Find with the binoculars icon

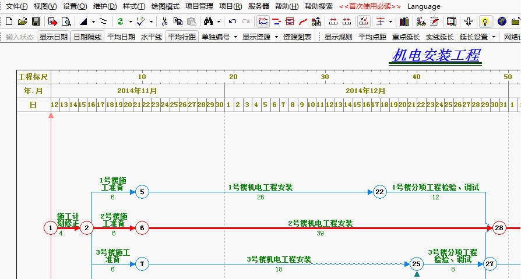coord(208,22)
